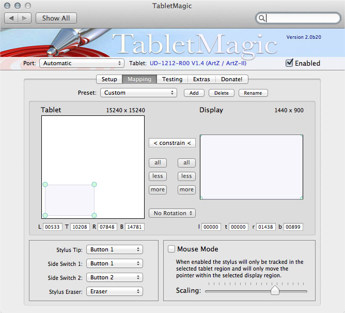The height and width of the screenshot is (313, 345).
Task: Click the tablet-side more button
Action: point(158,189)
